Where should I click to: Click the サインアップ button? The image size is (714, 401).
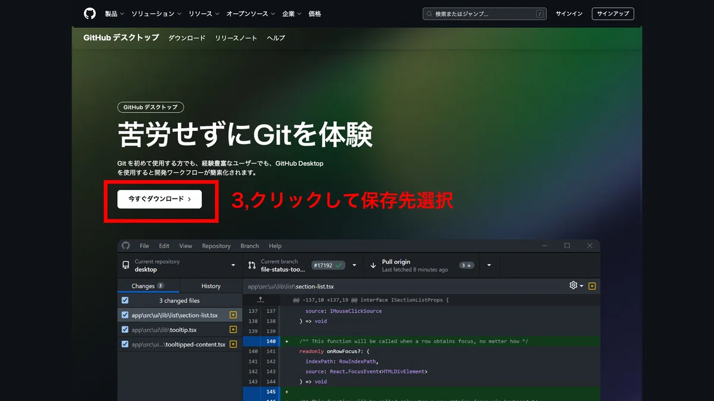[x=613, y=14]
